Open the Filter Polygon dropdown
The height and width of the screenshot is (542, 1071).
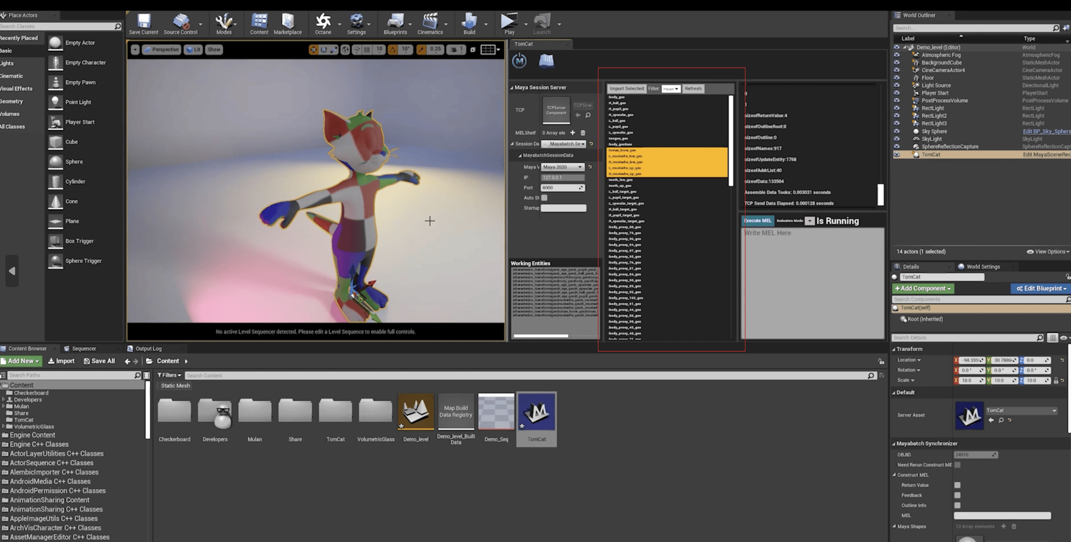click(670, 89)
